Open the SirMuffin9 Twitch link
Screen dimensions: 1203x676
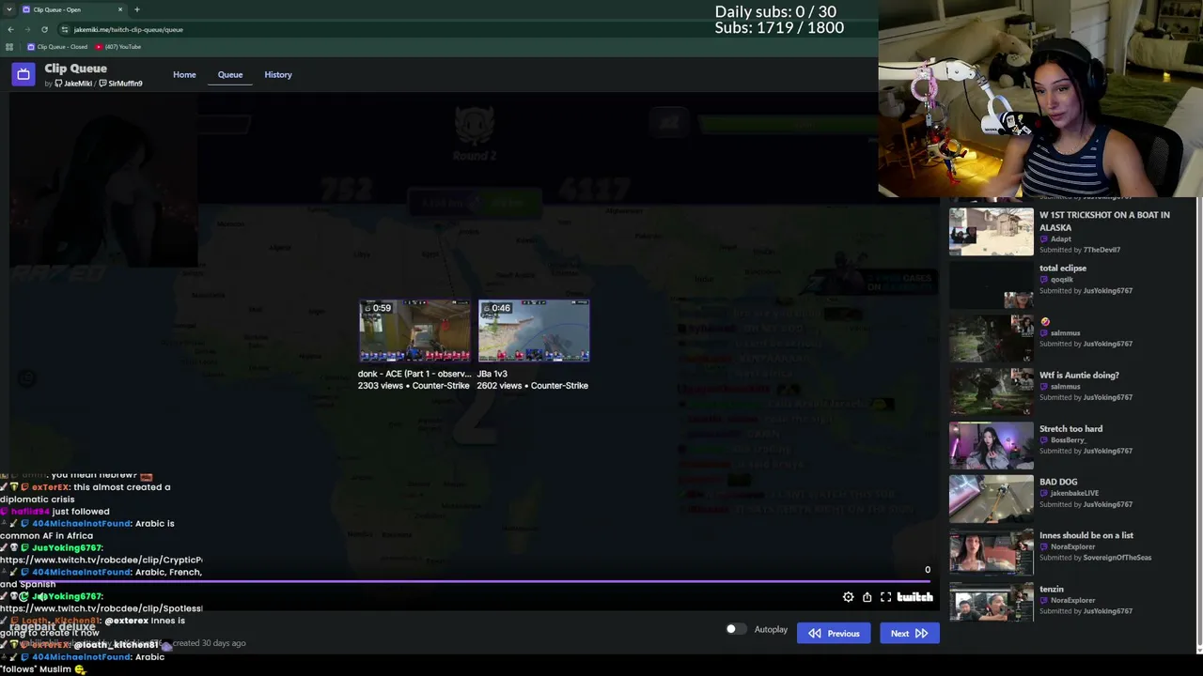[120, 84]
